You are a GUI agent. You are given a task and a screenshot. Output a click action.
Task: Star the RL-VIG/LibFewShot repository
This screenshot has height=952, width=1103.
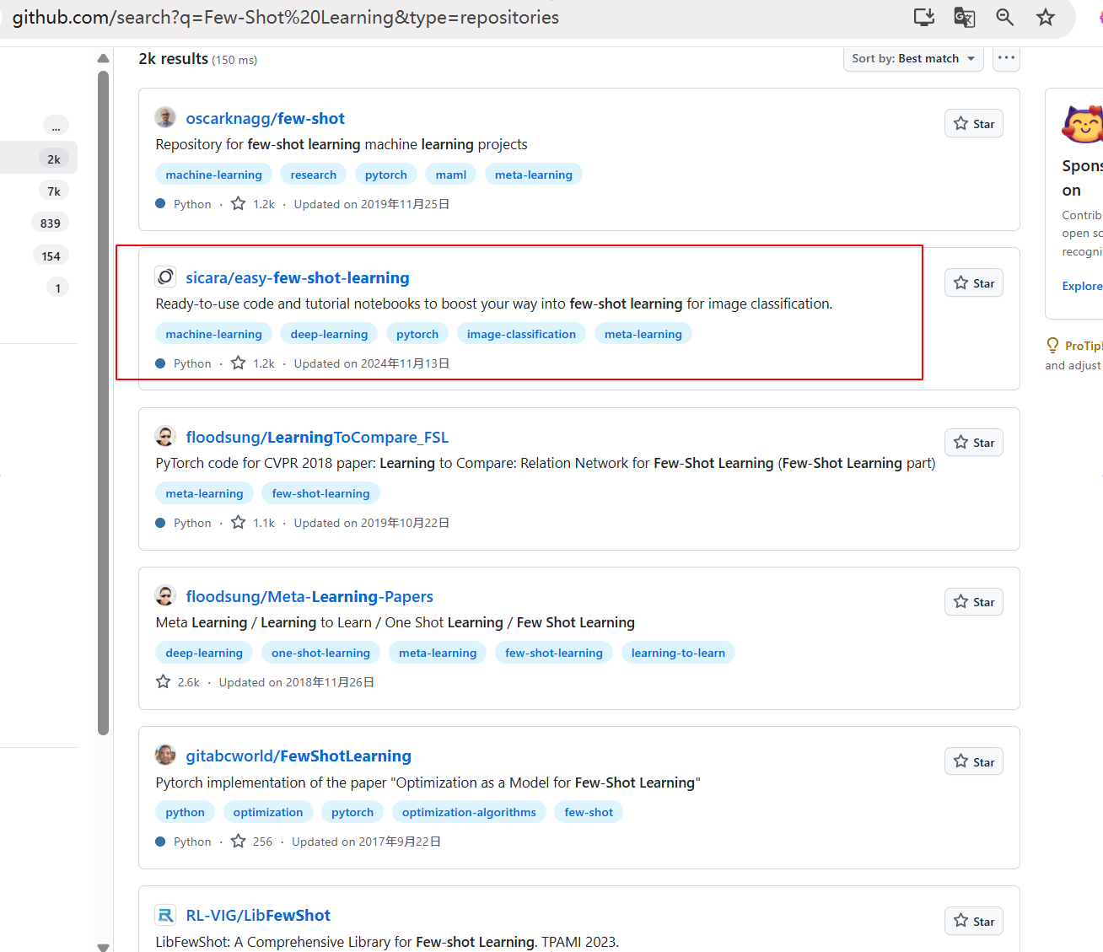[974, 922]
